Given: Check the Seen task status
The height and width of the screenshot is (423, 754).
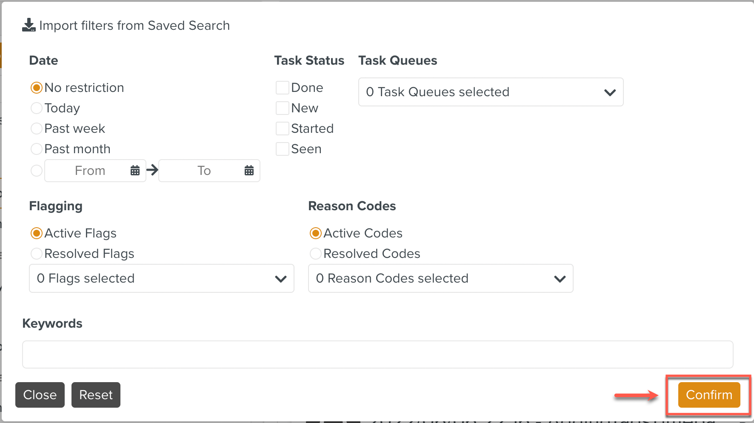Looking at the screenshot, I should point(282,149).
